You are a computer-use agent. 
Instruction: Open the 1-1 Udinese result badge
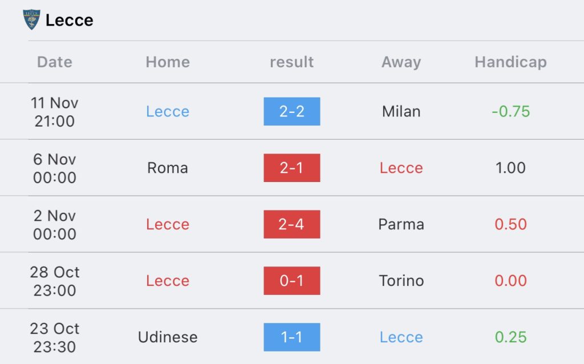[x=291, y=337]
